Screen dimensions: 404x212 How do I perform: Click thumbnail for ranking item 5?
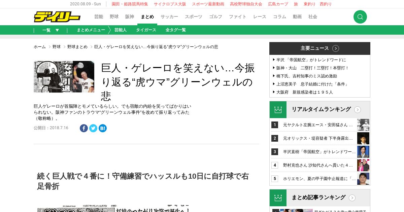363,179
